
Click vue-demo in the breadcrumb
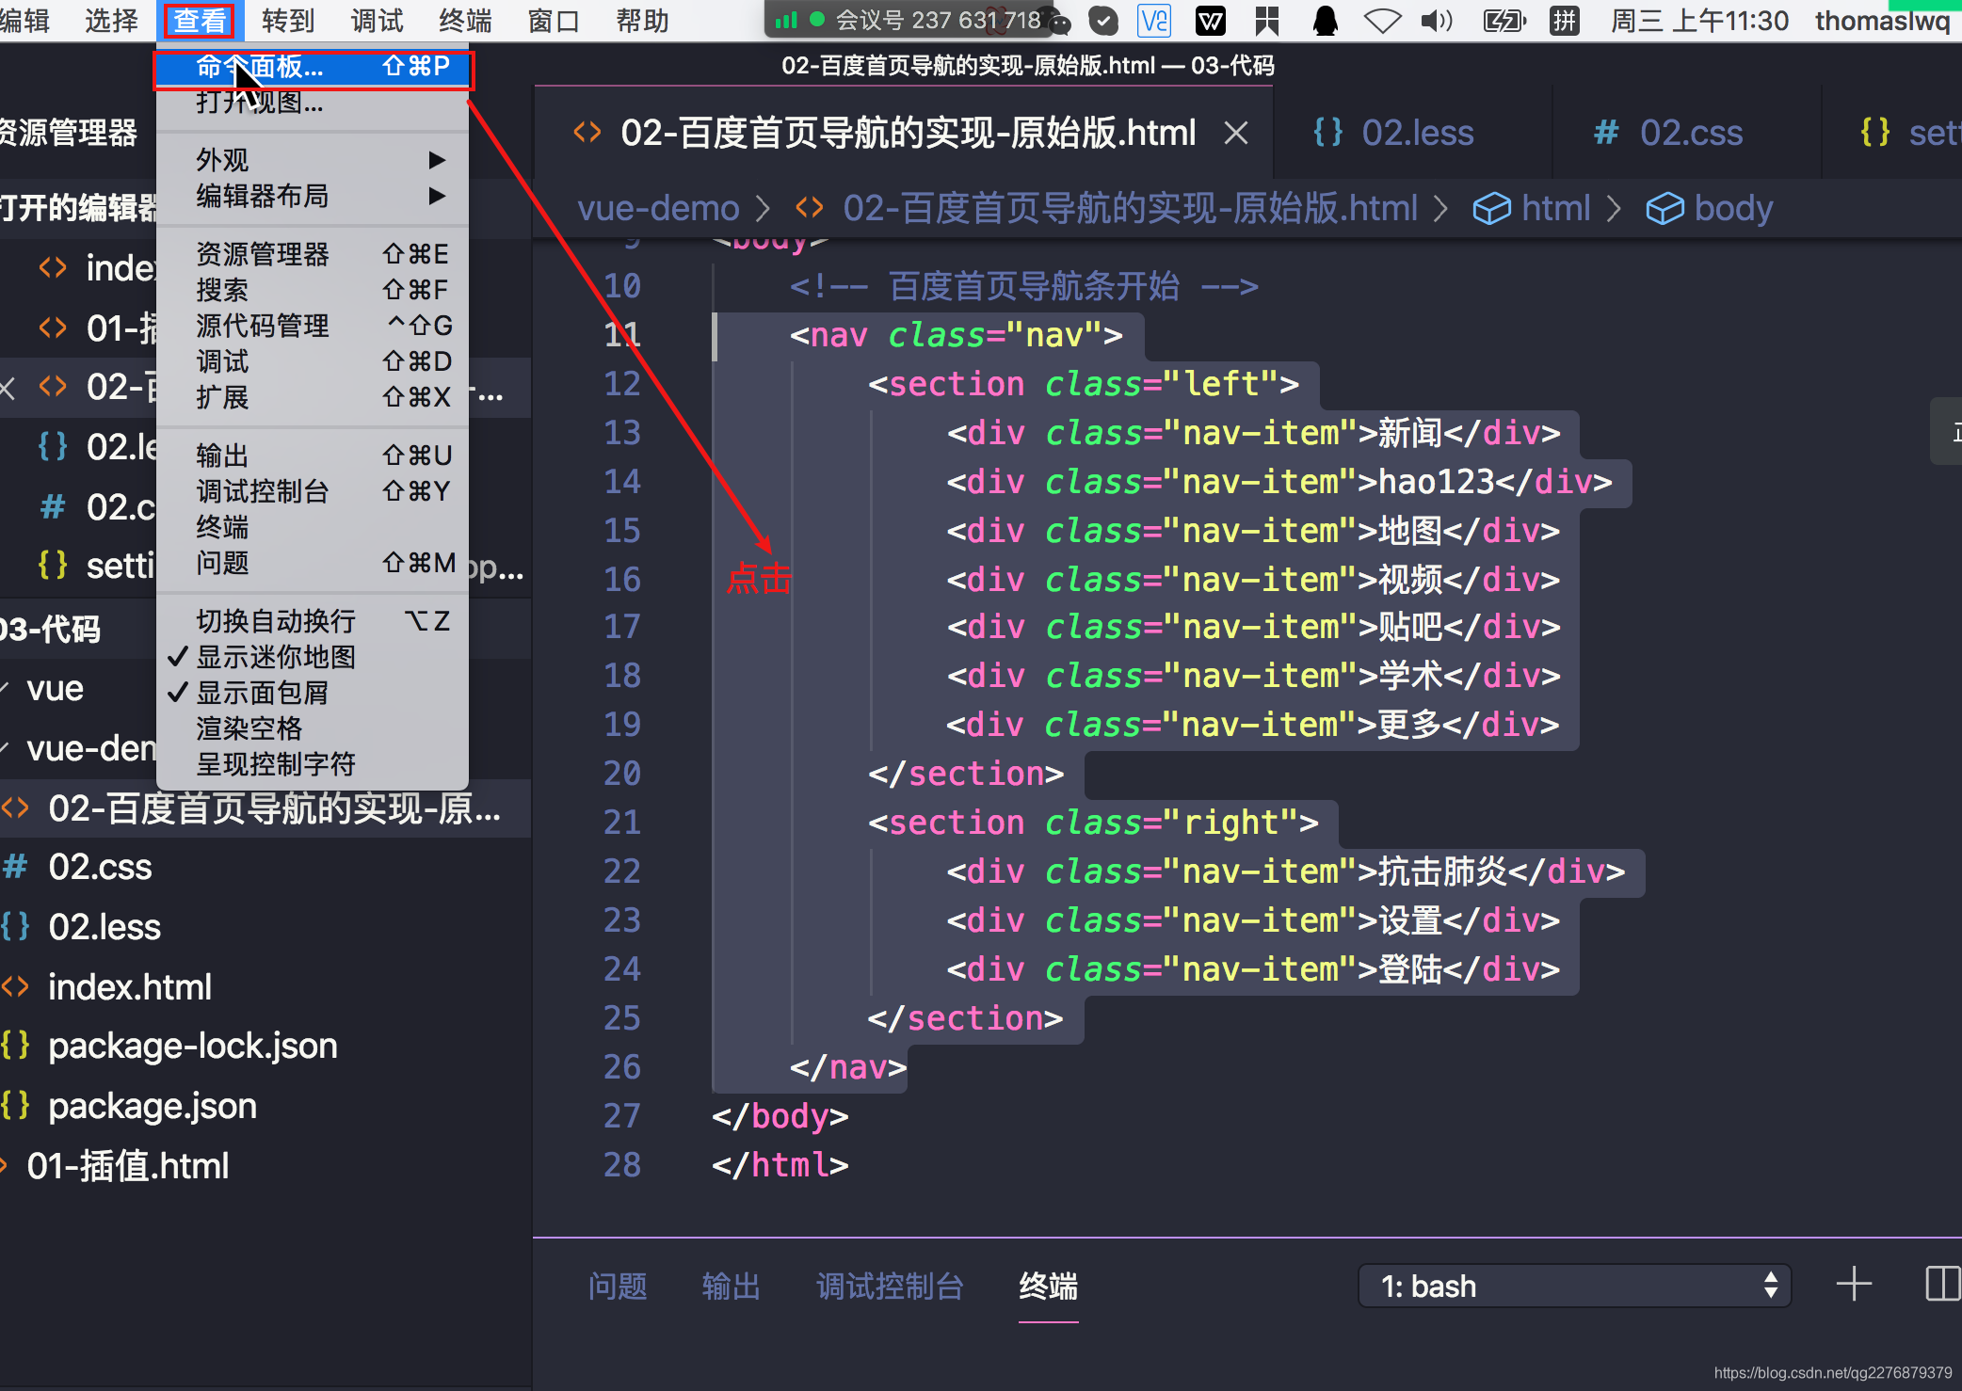[x=658, y=208]
